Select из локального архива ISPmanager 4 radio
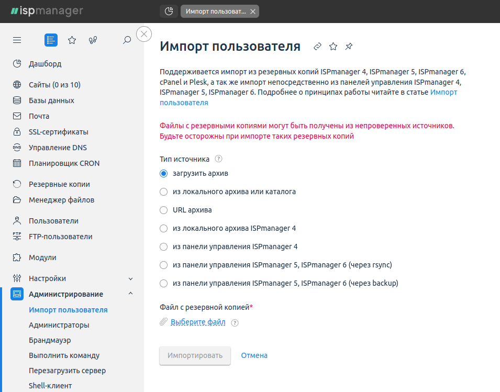 click(163, 229)
